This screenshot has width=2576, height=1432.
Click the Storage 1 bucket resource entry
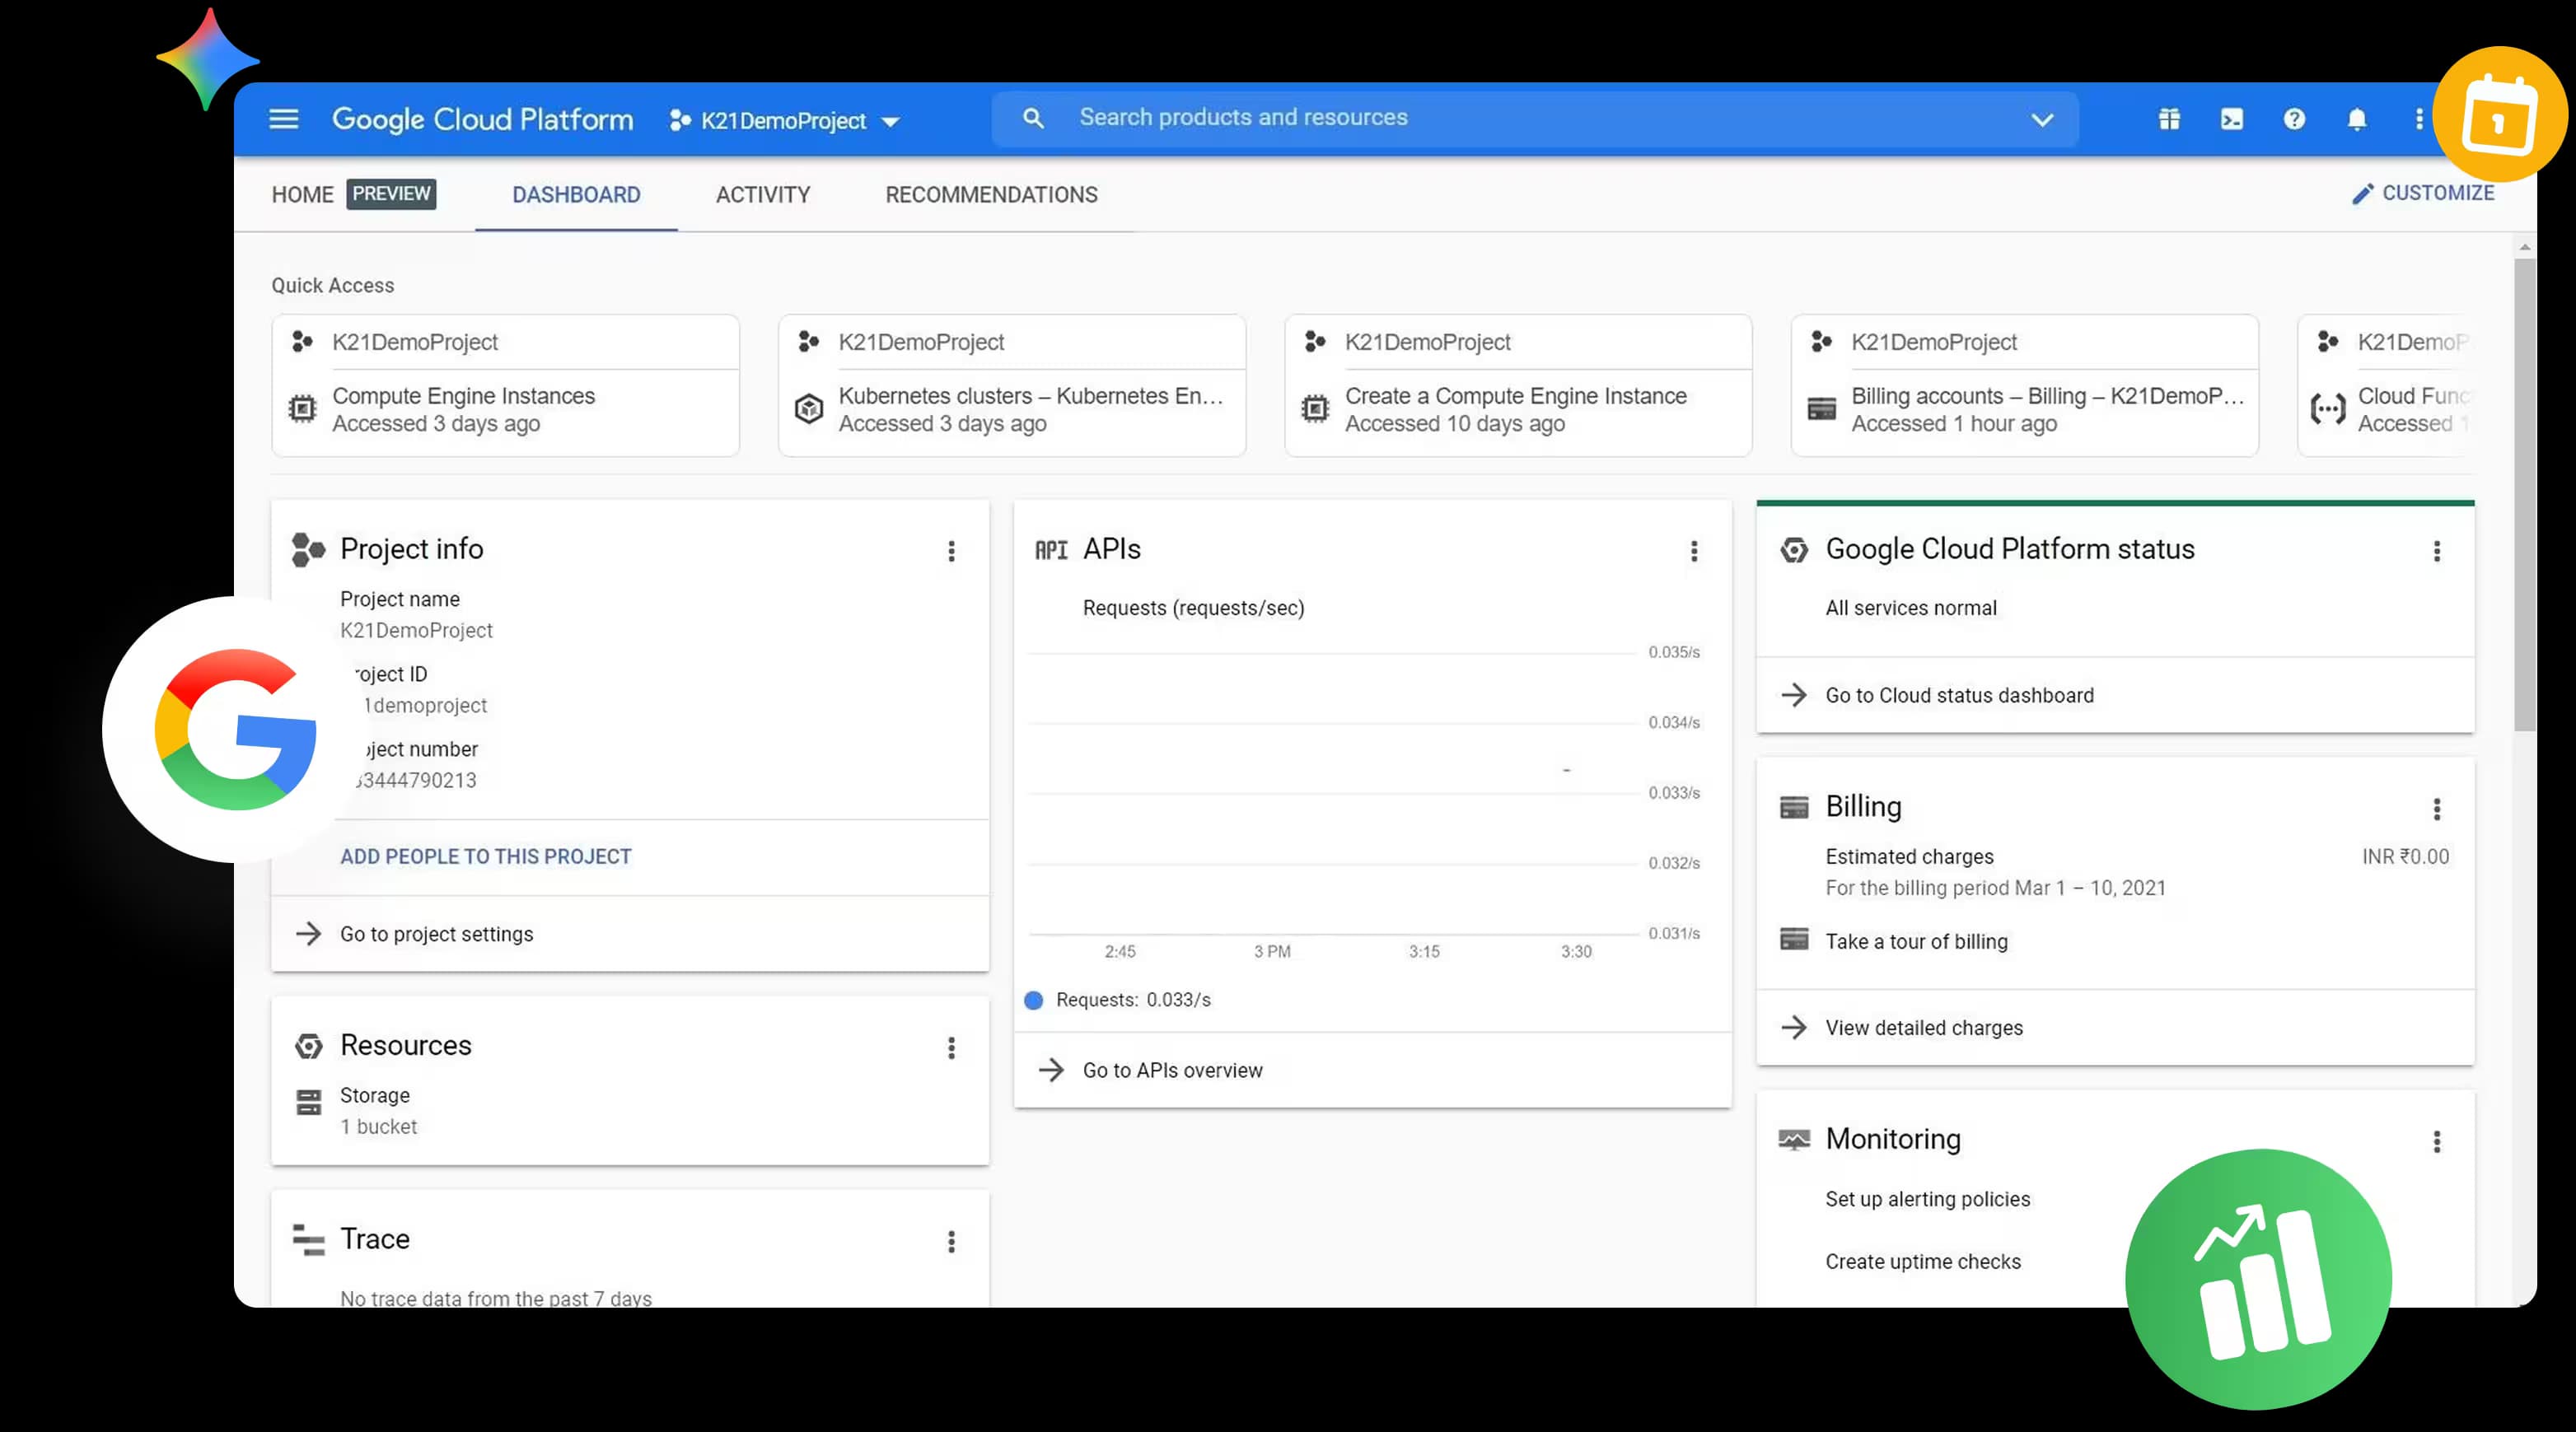click(378, 1111)
